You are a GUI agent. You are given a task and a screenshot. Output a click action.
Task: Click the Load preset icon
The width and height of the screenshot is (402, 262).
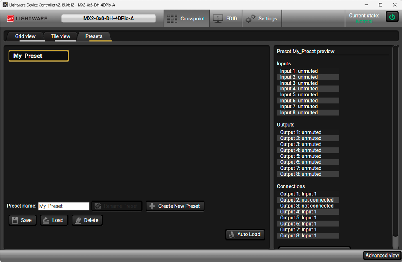[x=47, y=220]
